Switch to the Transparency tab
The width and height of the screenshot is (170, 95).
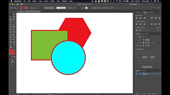[146, 34]
